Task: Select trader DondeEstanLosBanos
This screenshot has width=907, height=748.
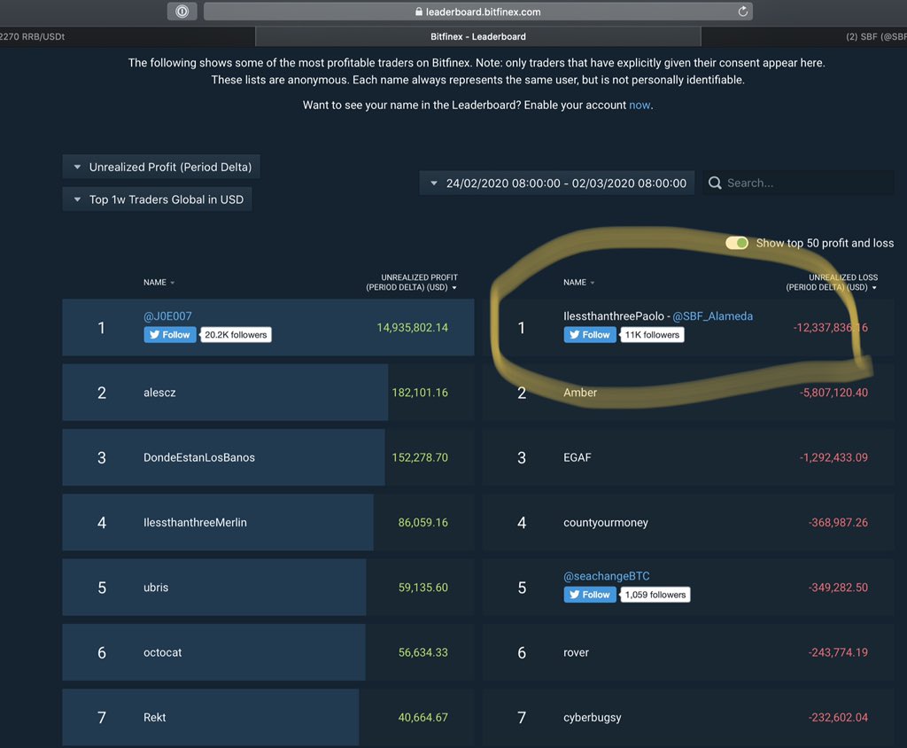Action: 199,457
